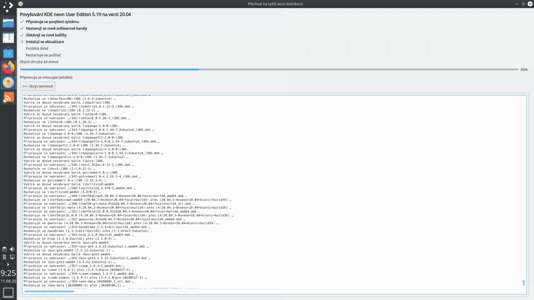Open the Dolphin file manager from the dock
The image size is (534, 300).
[x=8, y=23]
